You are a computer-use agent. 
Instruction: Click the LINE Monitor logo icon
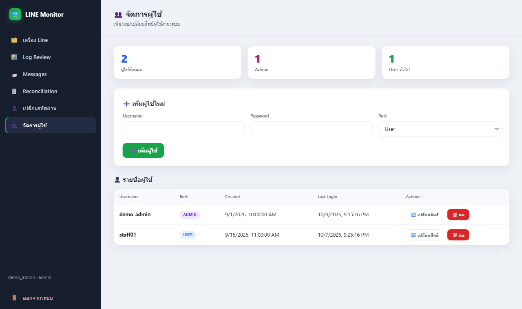pos(15,14)
